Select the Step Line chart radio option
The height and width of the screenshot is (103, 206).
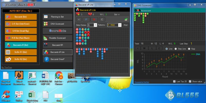click(176, 49)
